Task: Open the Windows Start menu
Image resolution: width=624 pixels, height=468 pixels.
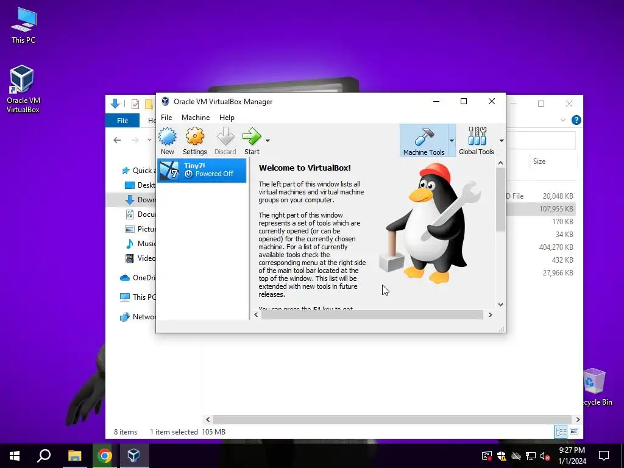Action: [15, 456]
